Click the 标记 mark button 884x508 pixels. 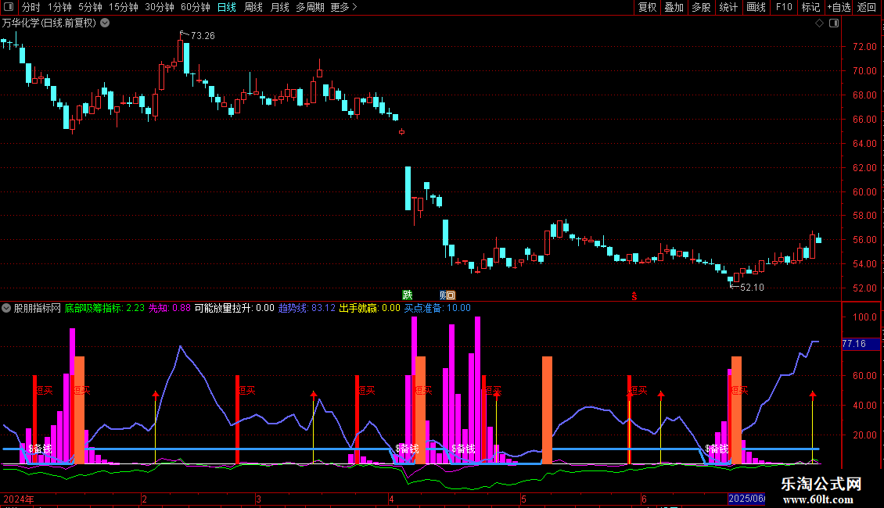(x=810, y=7)
